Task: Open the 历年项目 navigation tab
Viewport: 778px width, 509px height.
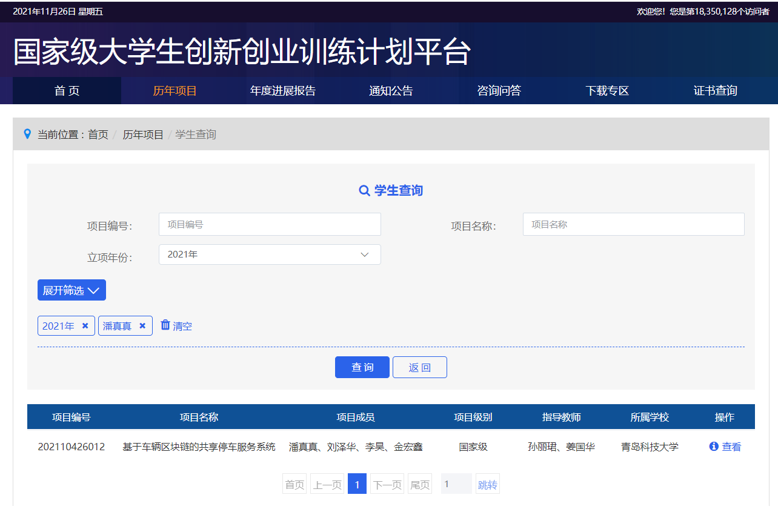Action: 175,91
